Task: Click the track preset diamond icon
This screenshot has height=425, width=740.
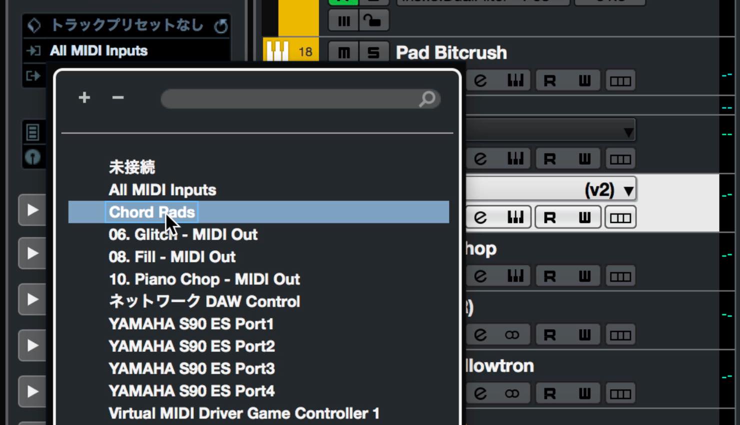Action: 34,25
